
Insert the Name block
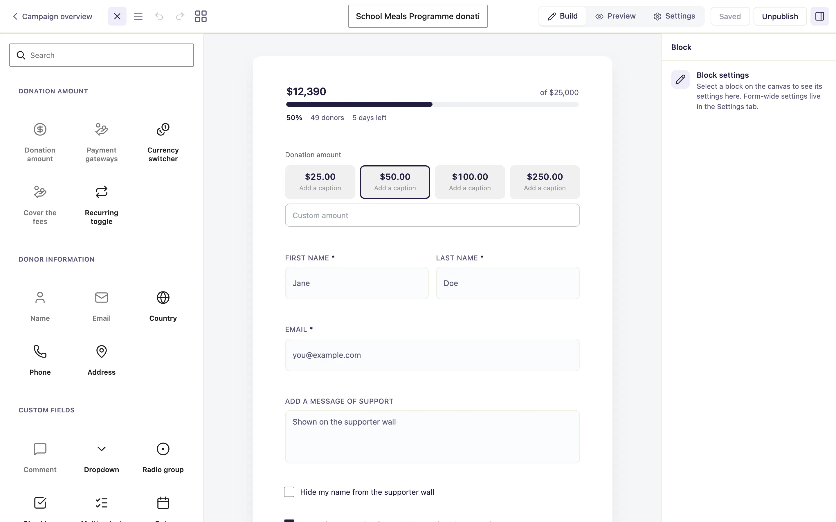coord(40,306)
